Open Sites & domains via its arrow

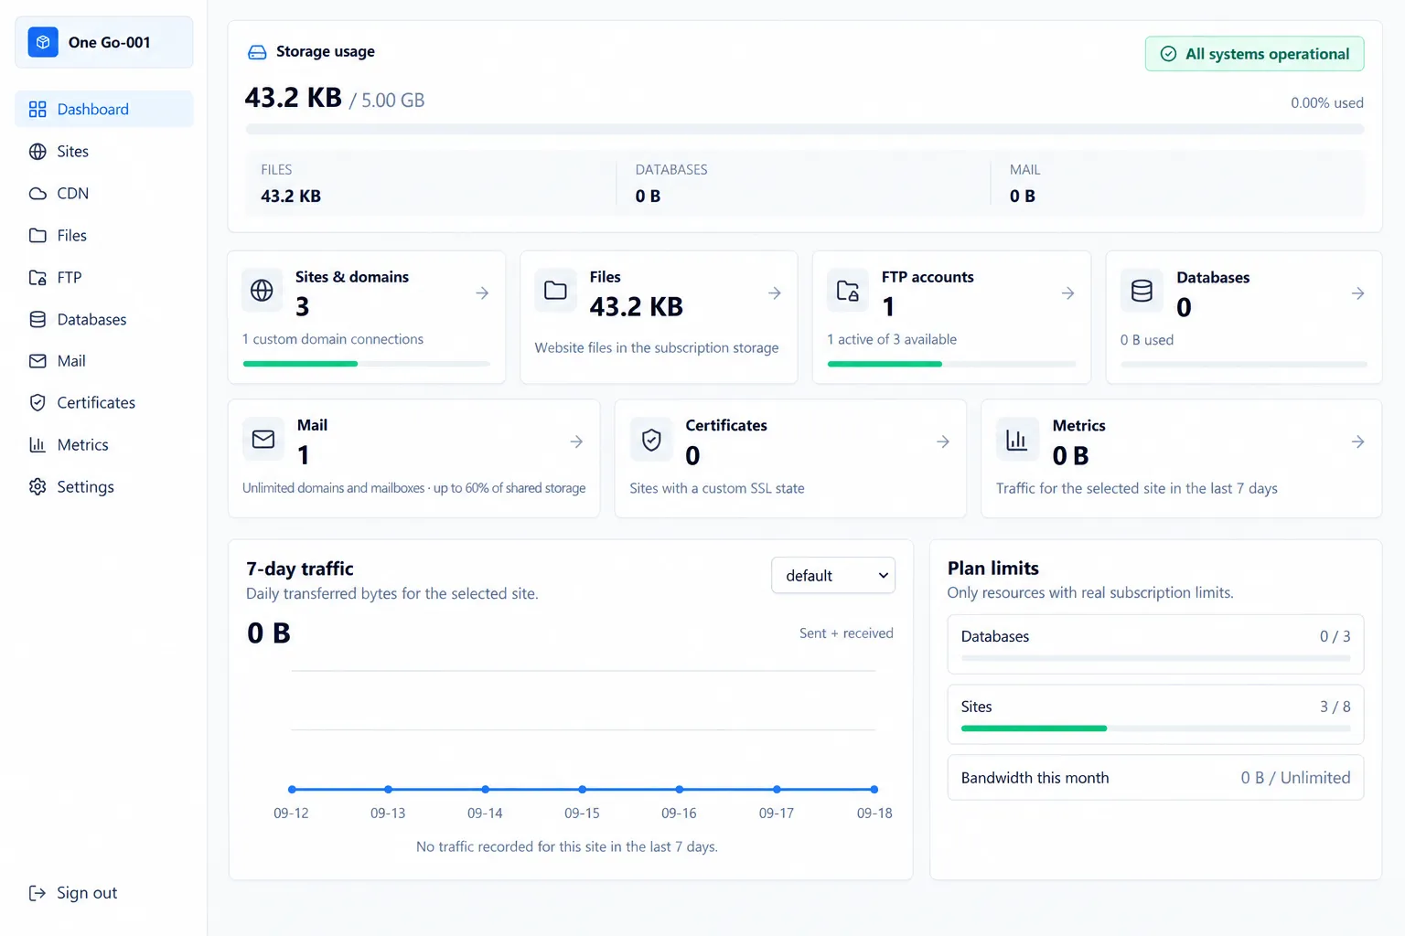tap(482, 293)
